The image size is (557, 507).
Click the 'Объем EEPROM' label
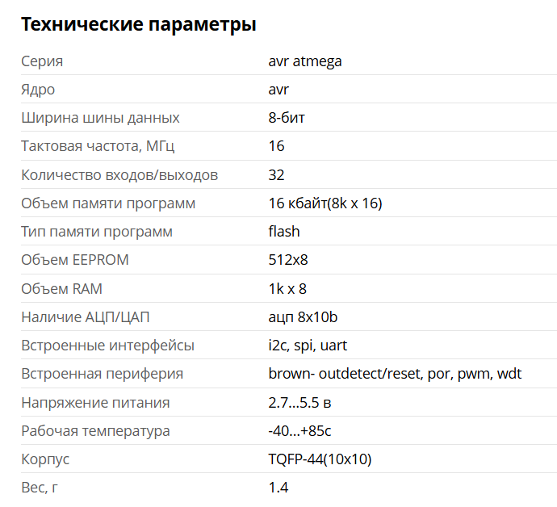[x=74, y=260]
